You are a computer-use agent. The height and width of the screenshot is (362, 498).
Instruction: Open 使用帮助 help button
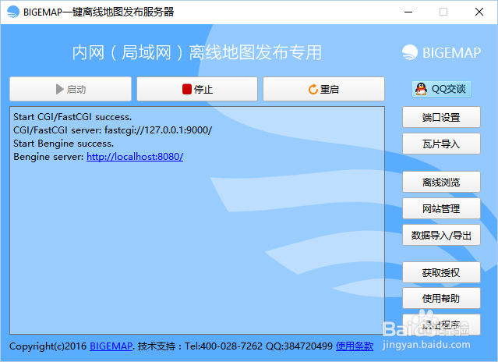(x=441, y=298)
